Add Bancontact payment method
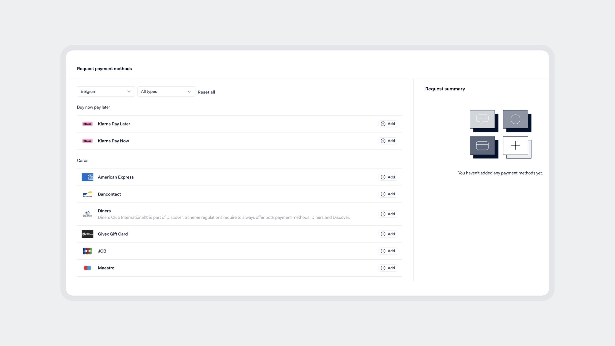Image resolution: width=615 pixels, height=346 pixels. pyautogui.click(x=388, y=194)
